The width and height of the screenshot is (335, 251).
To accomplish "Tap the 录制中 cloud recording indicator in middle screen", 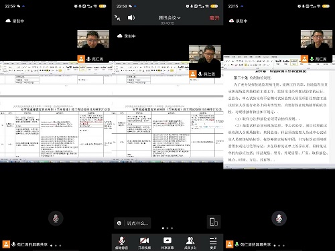I will (x=127, y=36).
